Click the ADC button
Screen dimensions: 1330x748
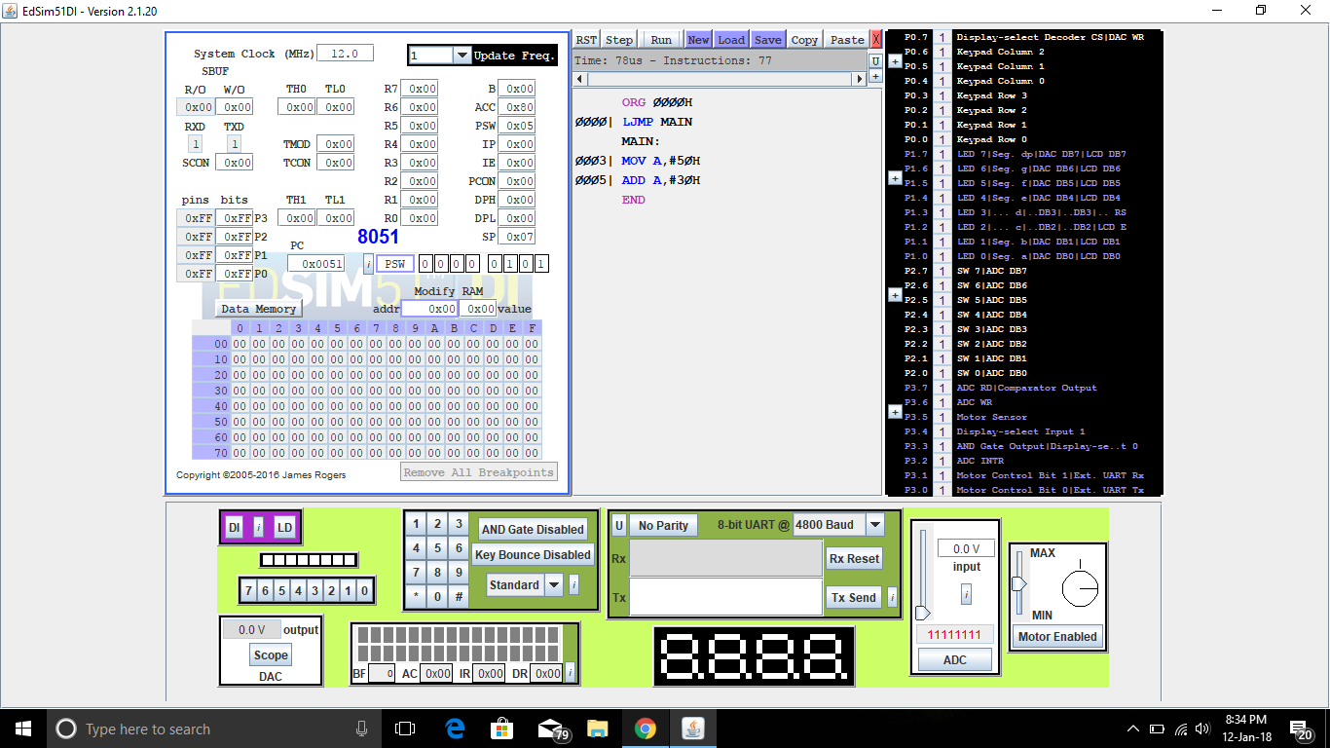(955, 659)
